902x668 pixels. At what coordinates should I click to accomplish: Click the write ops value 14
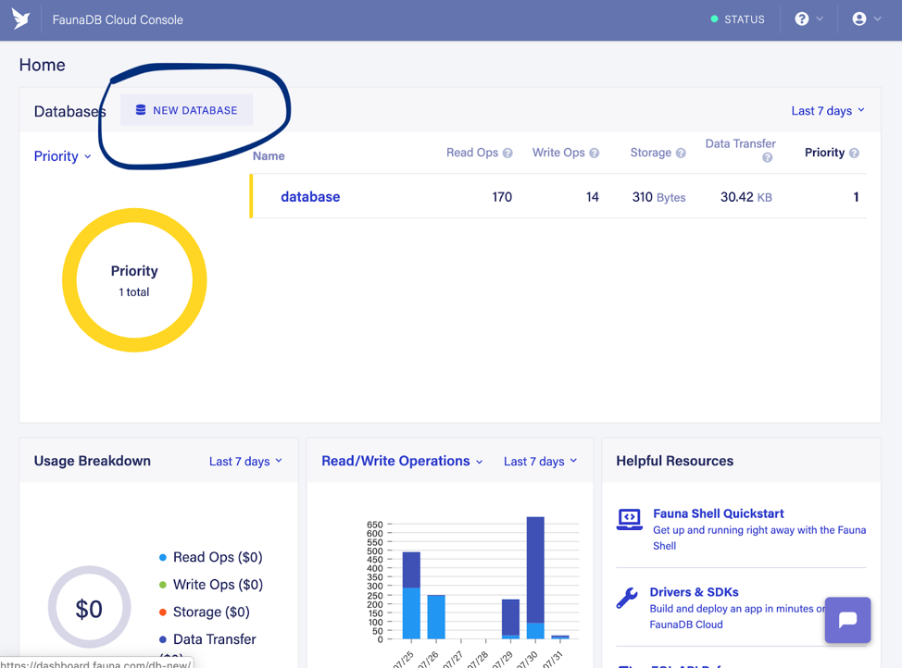coord(593,197)
